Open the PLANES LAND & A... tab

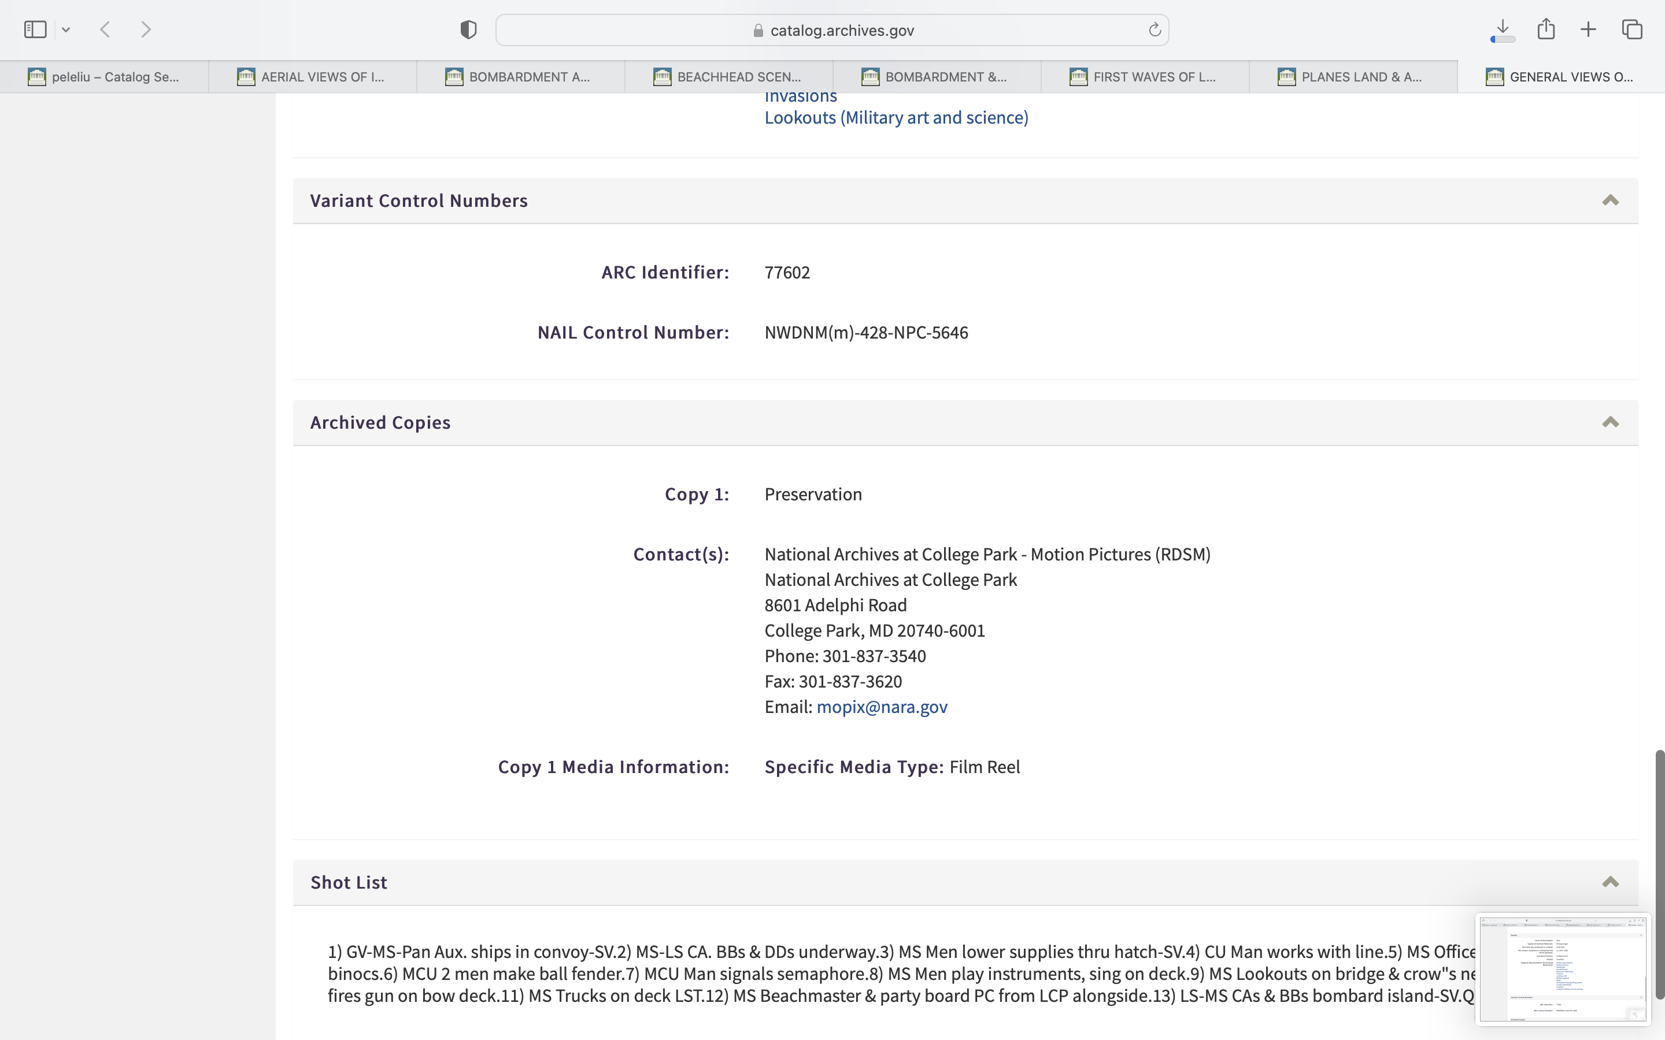tap(1353, 77)
